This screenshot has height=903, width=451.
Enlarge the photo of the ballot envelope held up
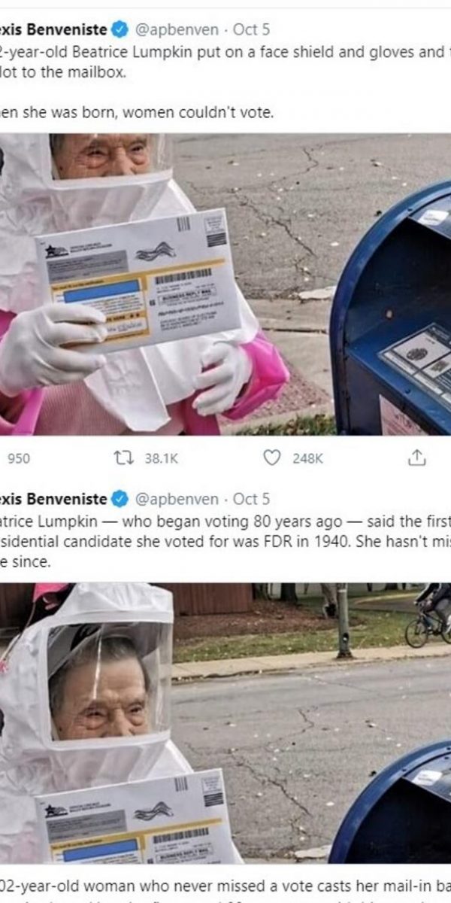coord(225,284)
